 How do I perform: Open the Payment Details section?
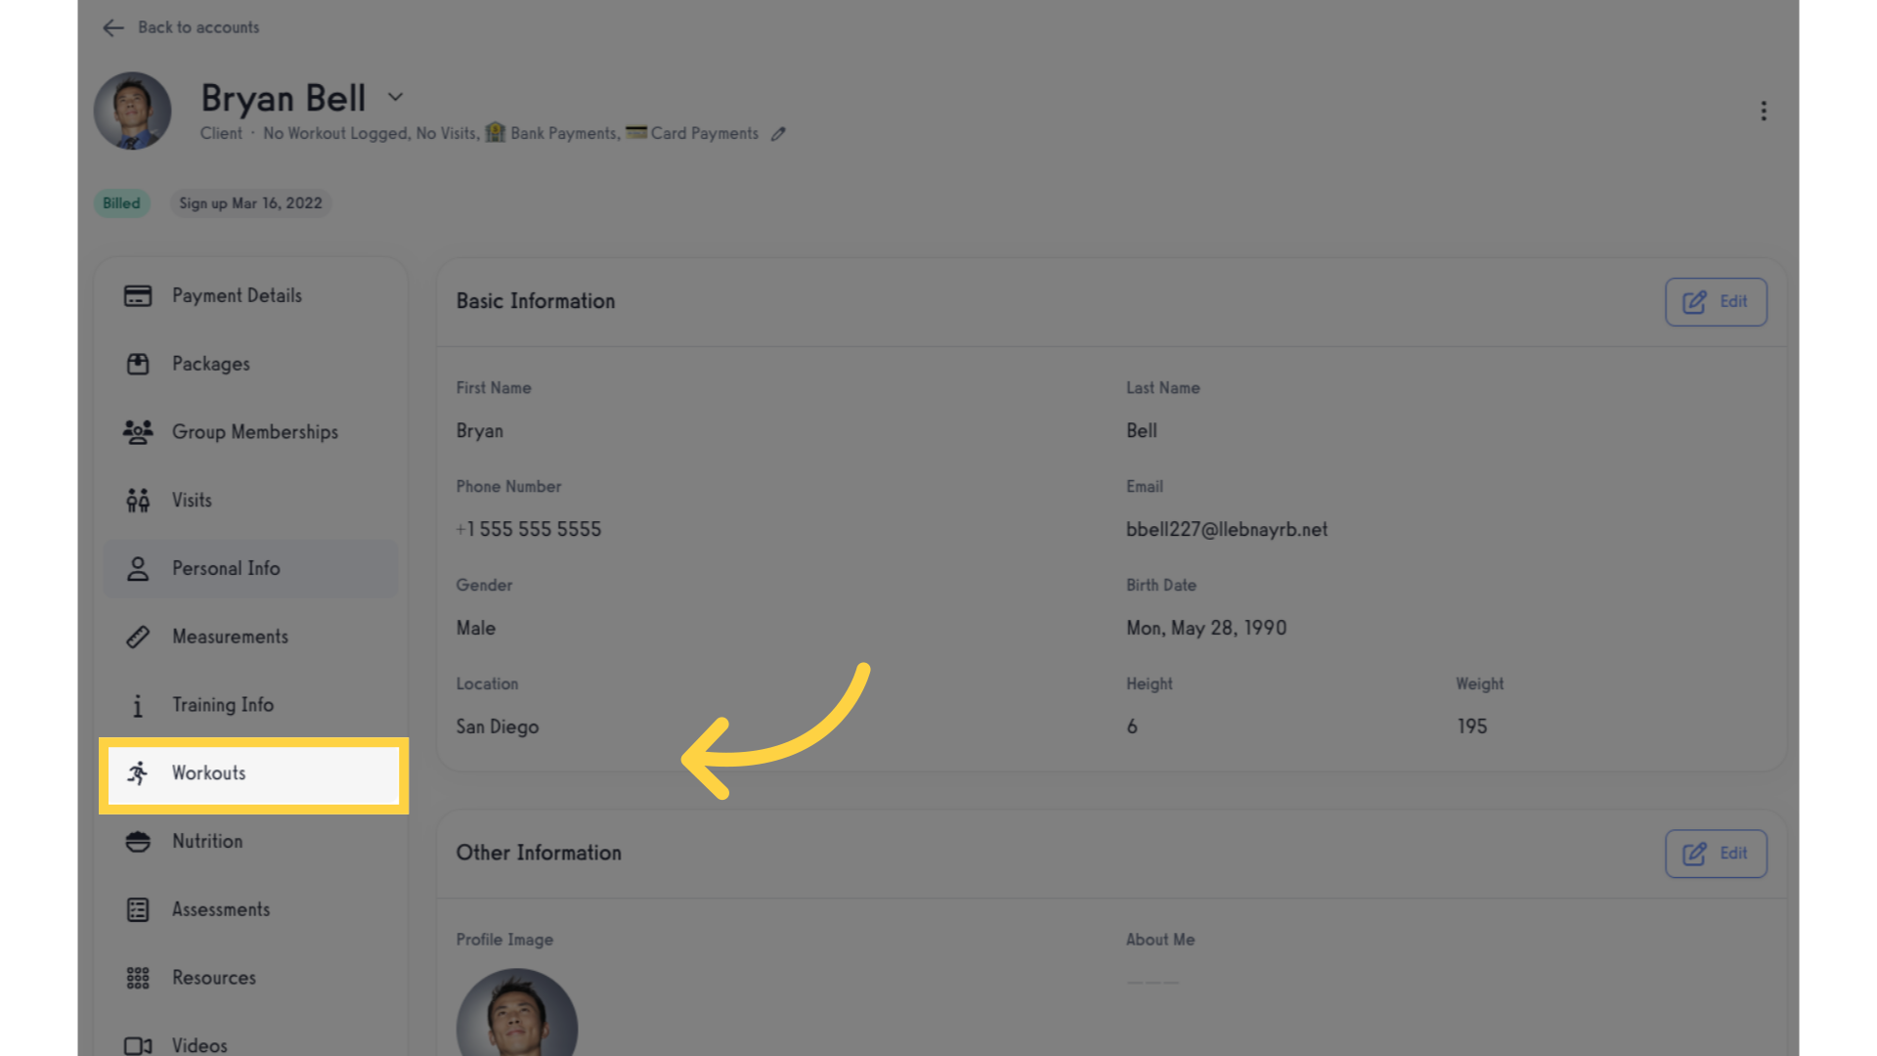tap(251, 295)
